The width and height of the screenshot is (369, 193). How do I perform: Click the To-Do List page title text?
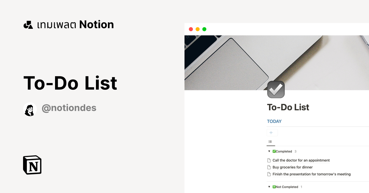(288, 107)
